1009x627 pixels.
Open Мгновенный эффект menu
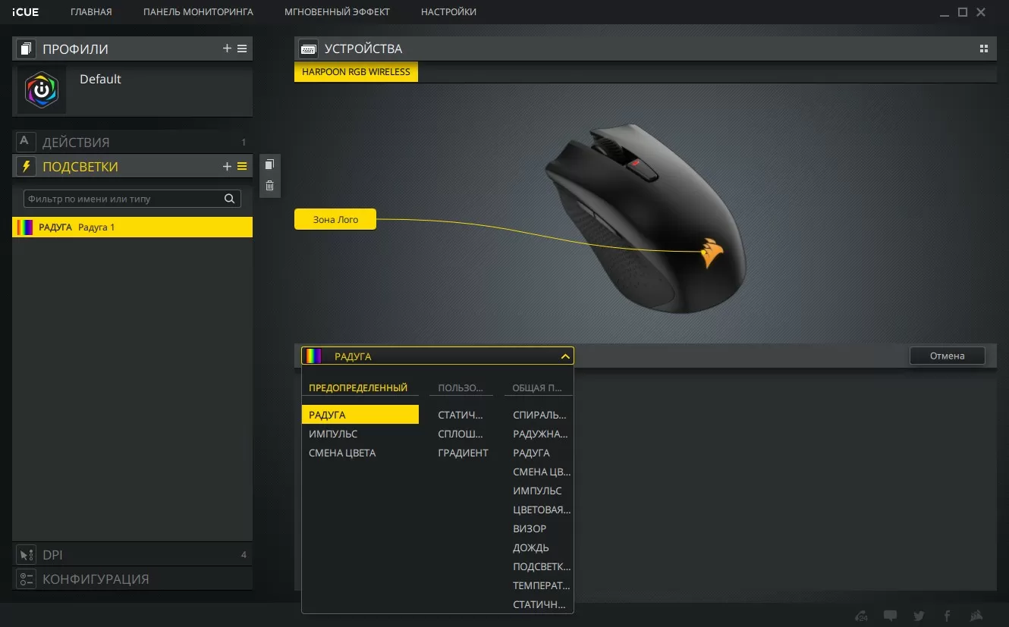tap(337, 12)
